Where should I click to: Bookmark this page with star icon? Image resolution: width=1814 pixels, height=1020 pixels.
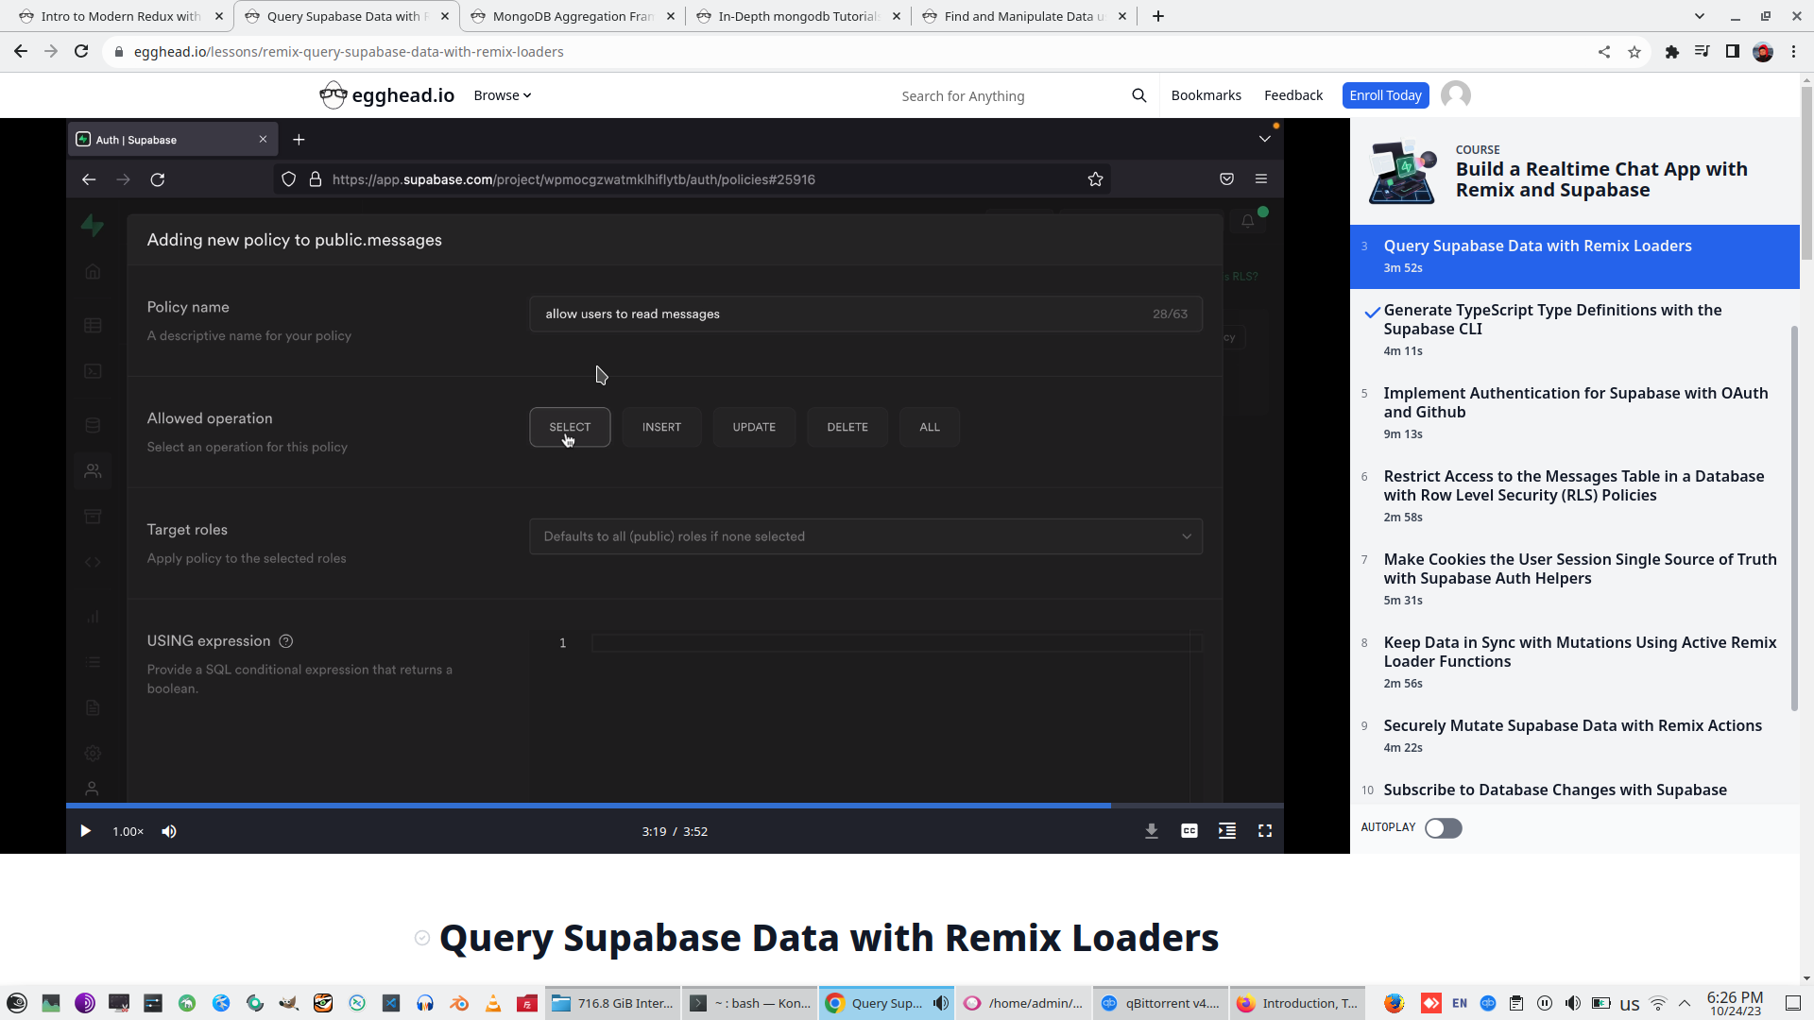click(x=1634, y=52)
